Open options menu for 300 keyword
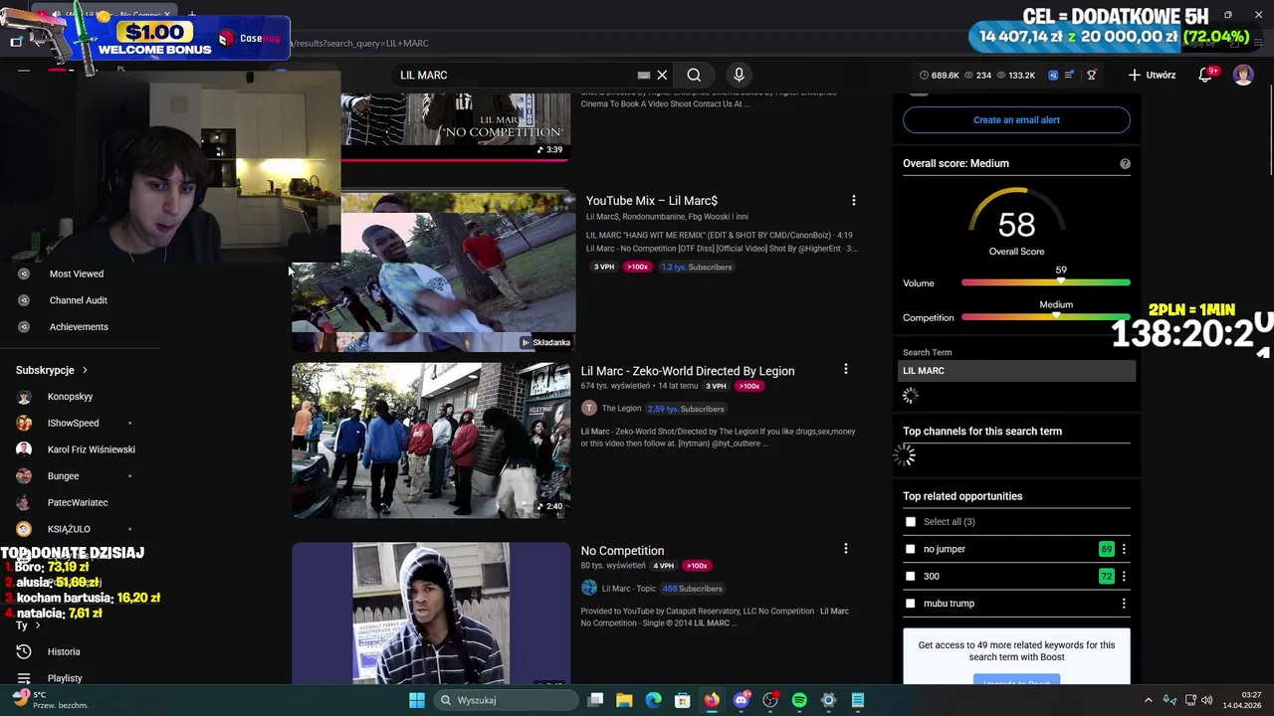Image resolution: width=1274 pixels, height=716 pixels. (1124, 576)
